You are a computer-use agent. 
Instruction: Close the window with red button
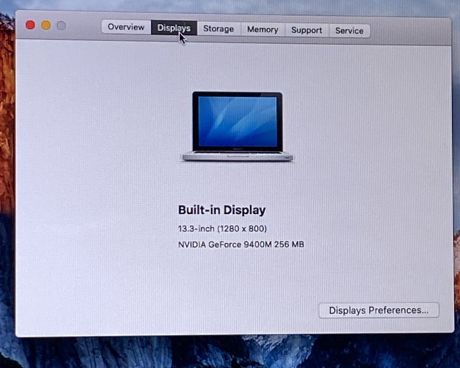tap(30, 25)
